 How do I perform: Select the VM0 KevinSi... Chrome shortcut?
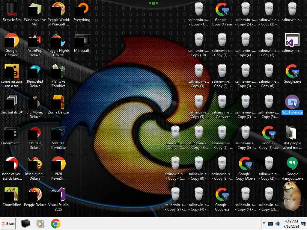(x=58, y=169)
